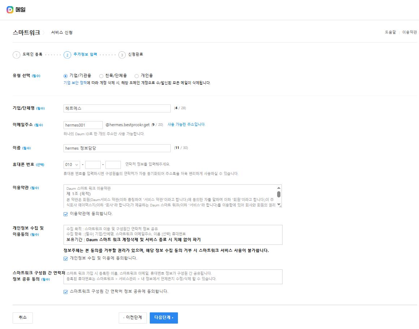419x329 pixels.
Task: Select the 친목/단체용 radio option
Action: click(101, 76)
